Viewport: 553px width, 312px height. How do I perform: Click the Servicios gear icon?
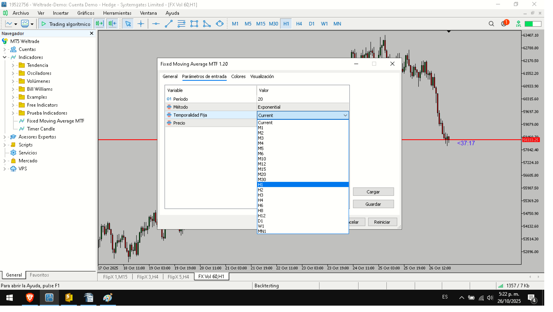pyautogui.click(x=13, y=153)
